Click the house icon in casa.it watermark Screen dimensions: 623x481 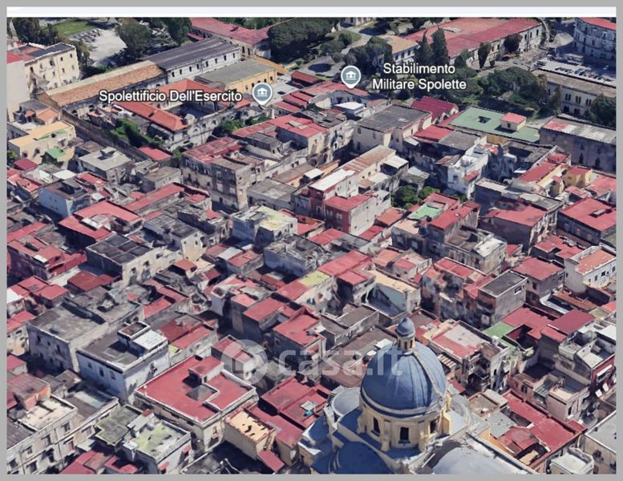click(244, 359)
